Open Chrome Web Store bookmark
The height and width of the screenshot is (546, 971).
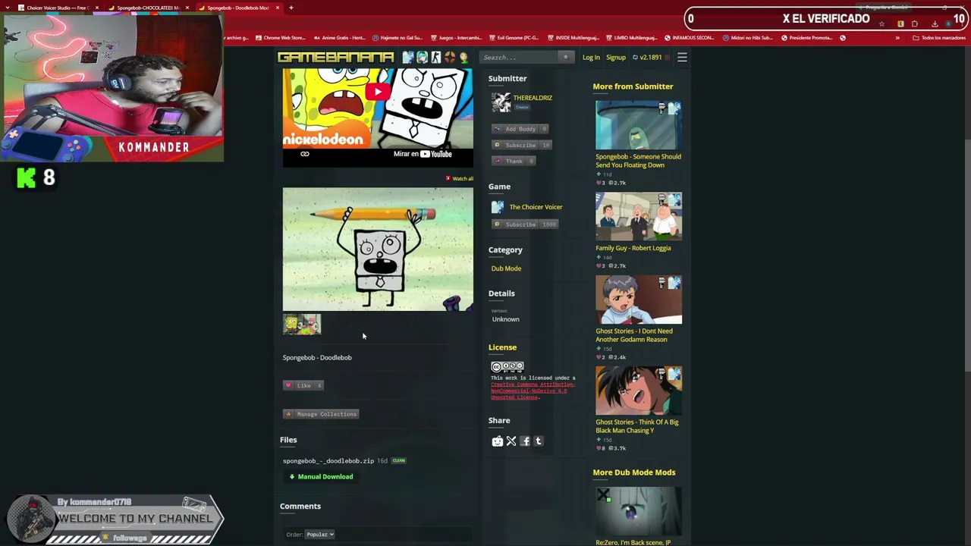pos(281,37)
